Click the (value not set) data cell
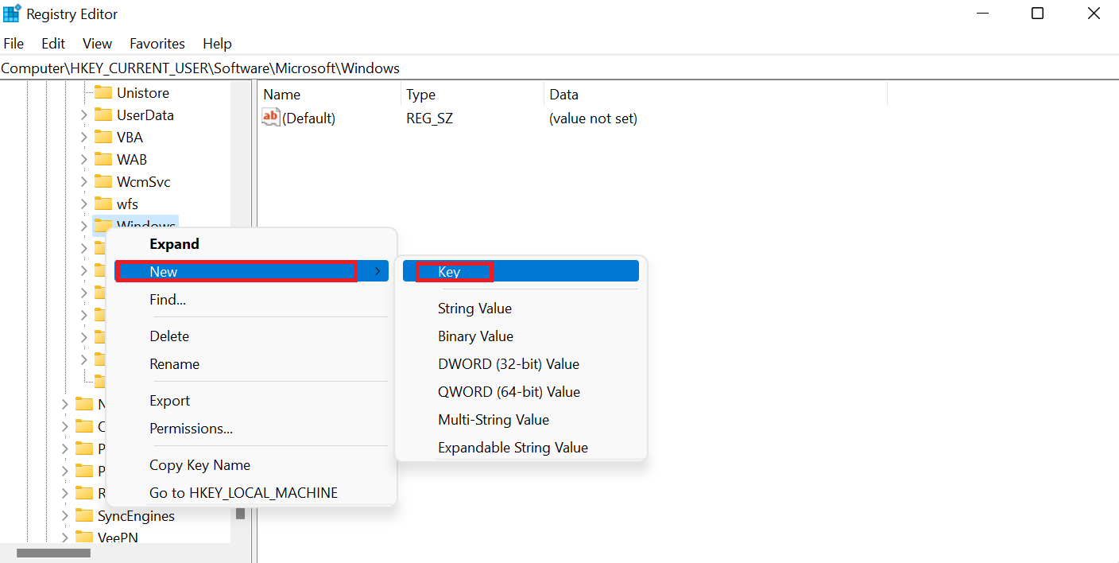 pyautogui.click(x=593, y=118)
